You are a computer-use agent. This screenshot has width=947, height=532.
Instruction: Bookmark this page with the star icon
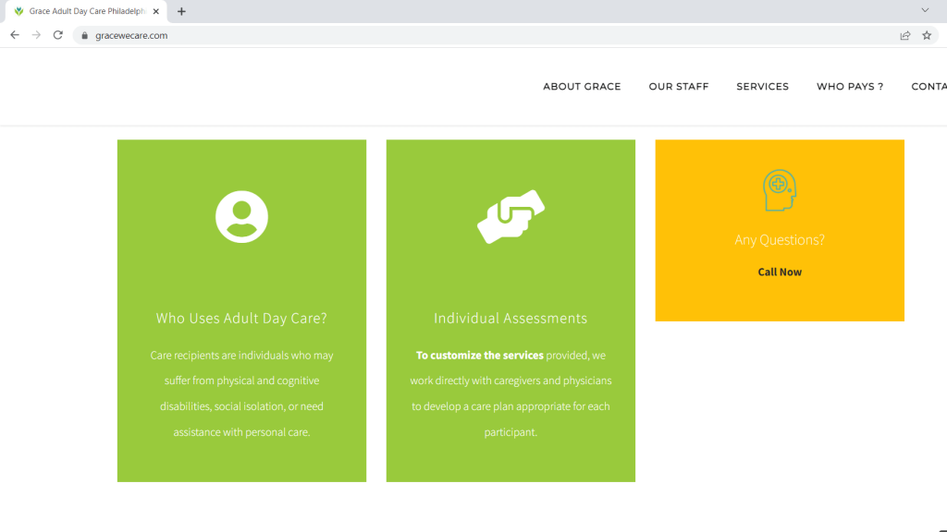927,36
